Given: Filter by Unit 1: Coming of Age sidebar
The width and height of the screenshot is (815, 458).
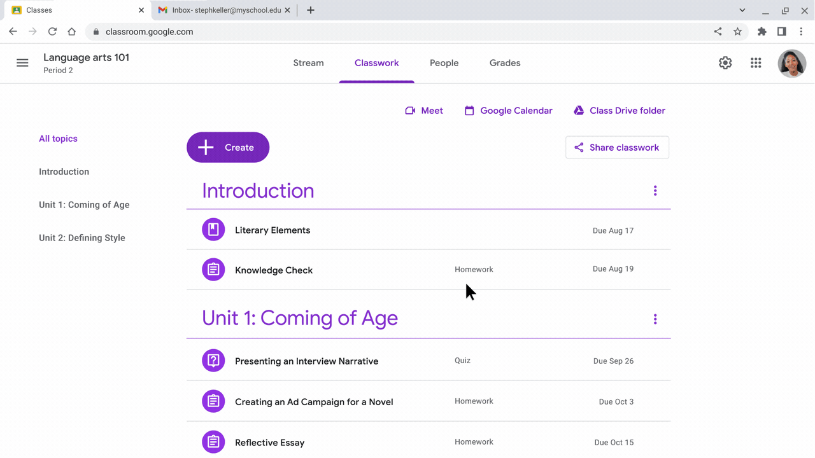Looking at the screenshot, I should (84, 205).
